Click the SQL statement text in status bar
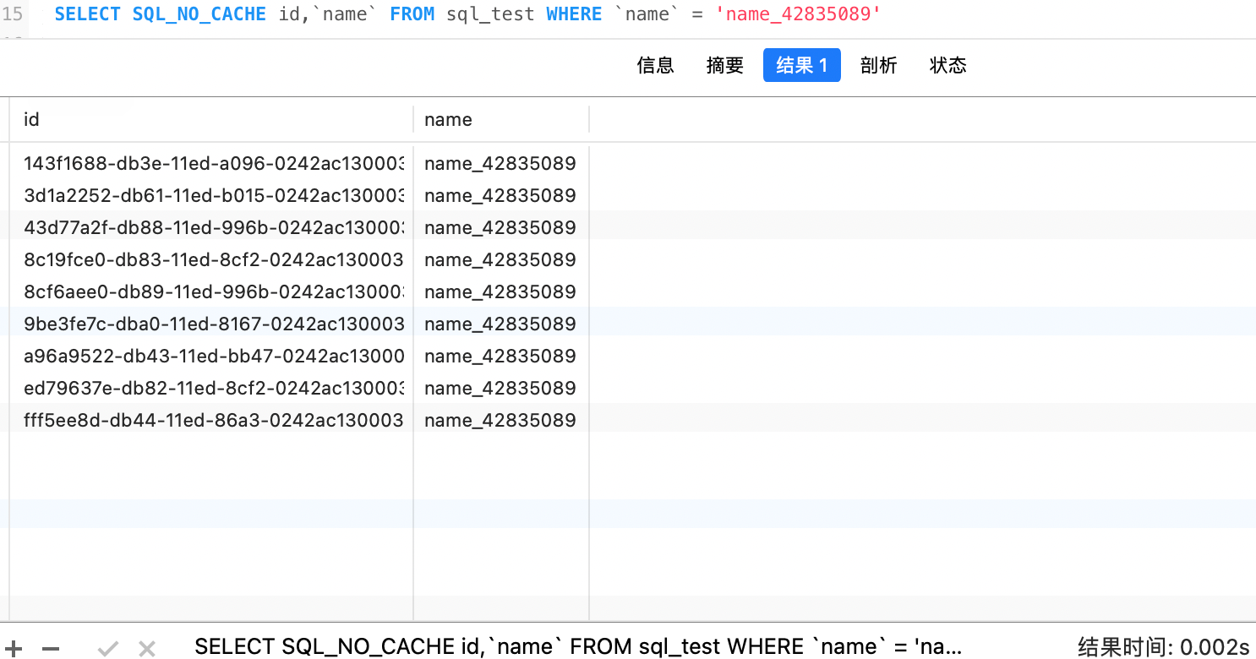This screenshot has width=1256, height=659. (578, 647)
